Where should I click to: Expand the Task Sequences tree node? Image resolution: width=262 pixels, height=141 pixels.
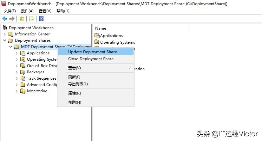pyautogui.click(x=17, y=78)
